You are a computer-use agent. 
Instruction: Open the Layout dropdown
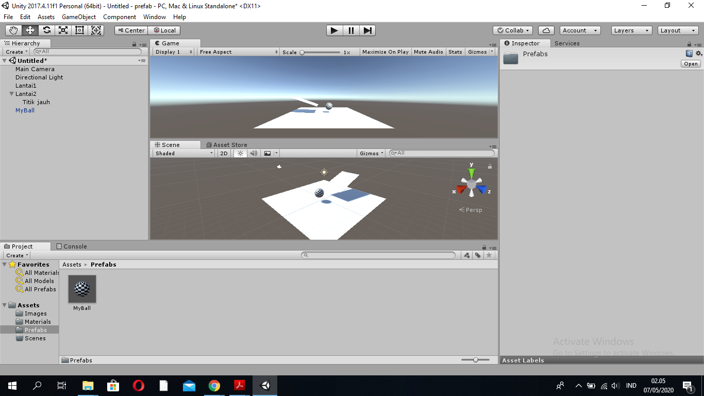click(x=678, y=30)
